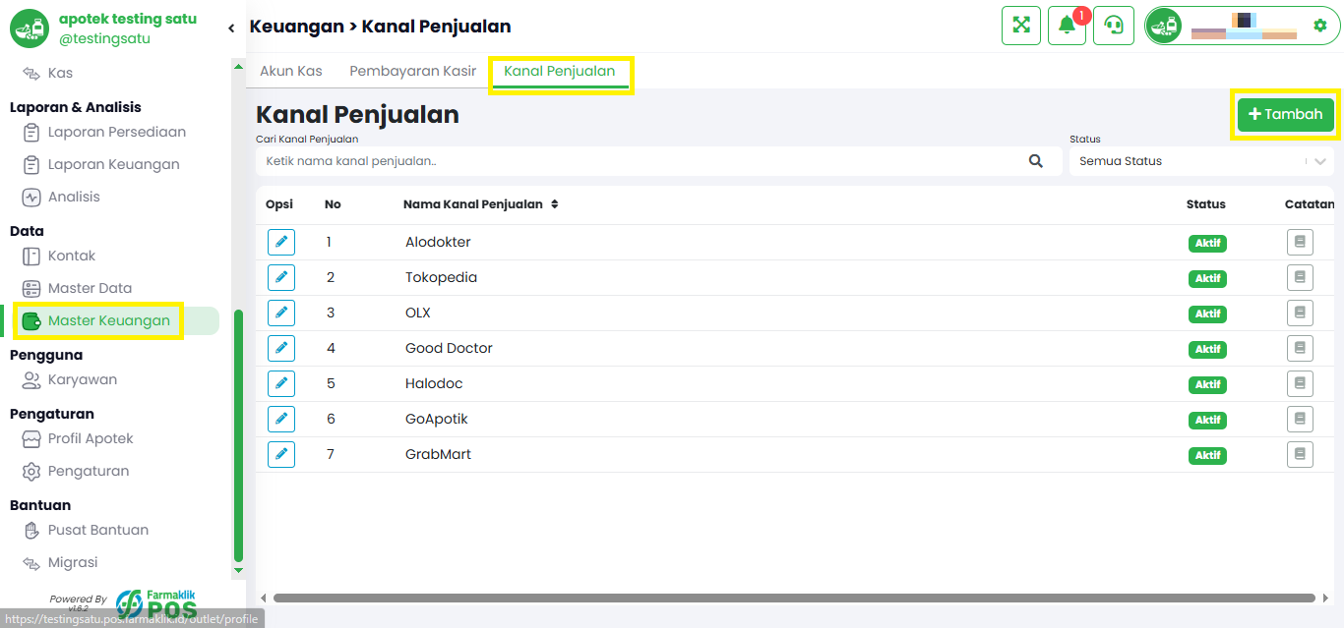
Task: Click the Alodokter name cell
Action: pyautogui.click(x=438, y=242)
